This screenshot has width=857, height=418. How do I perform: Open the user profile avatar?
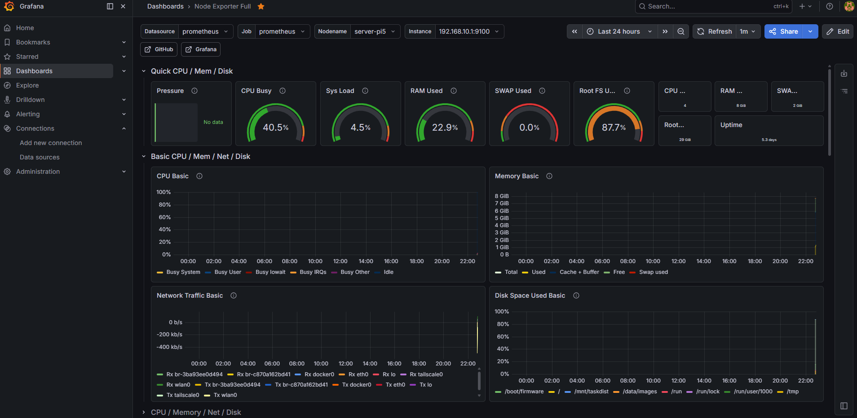coord(849,6)
